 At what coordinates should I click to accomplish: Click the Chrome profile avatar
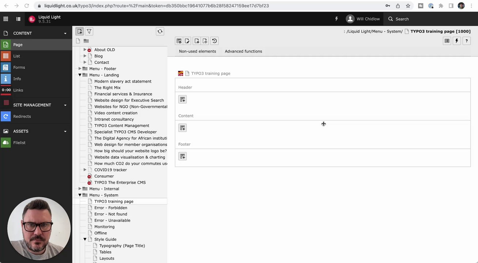pyautogui.click(x=461, y=6)
